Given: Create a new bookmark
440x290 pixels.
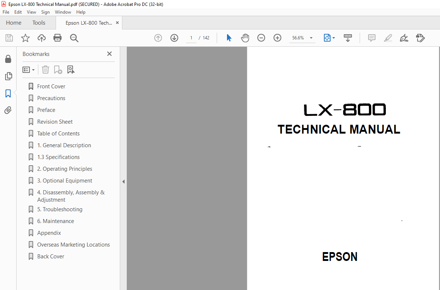Looking at the screenshot, I should tap(58, 69).
